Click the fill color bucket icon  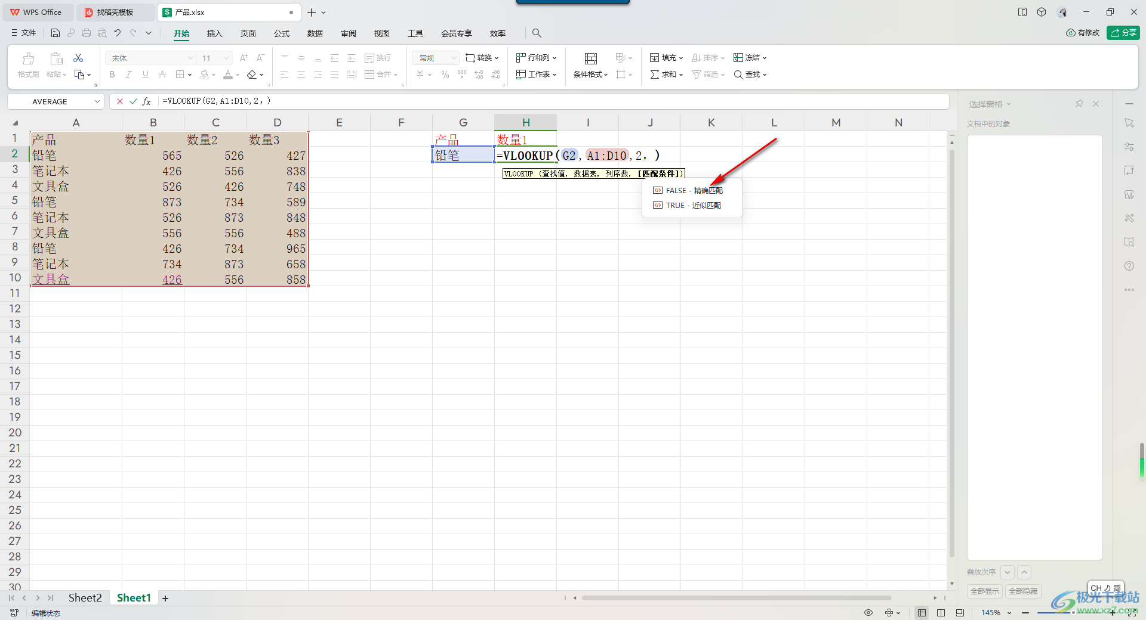[205, 75]
